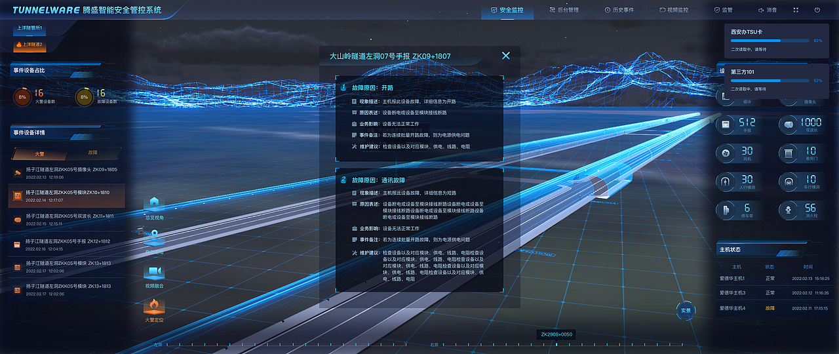Click the 火警设备数 8% gauge
This screenshot has height=354, width=839.
click(x=22, y=97)
